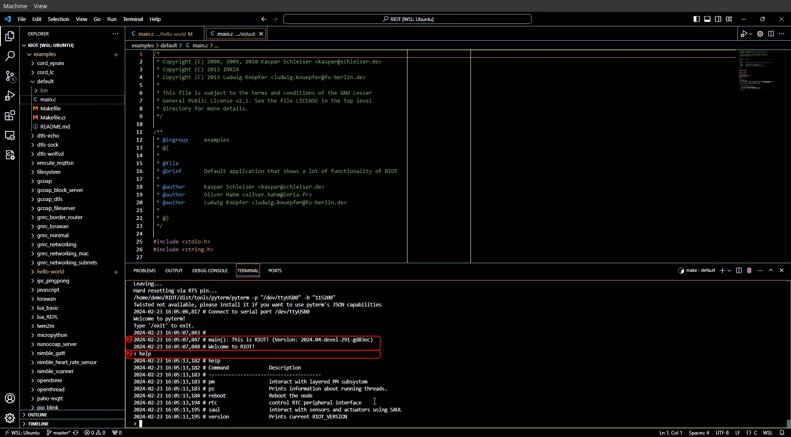Image resolution: width=791 pixels, height=437 pixels.
Task: Open the Manage gear icon at bottom left
Action: point(10,418)
